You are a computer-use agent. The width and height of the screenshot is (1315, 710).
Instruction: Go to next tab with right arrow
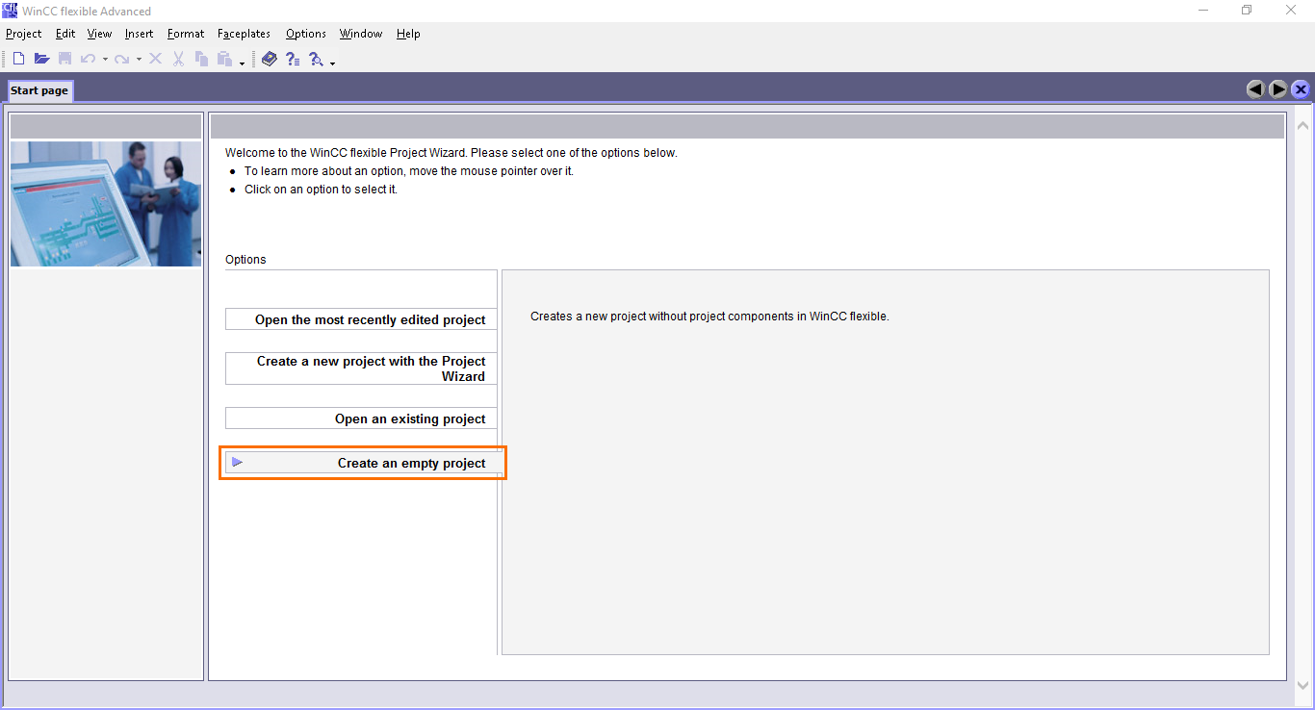(x=1278, y=89)
